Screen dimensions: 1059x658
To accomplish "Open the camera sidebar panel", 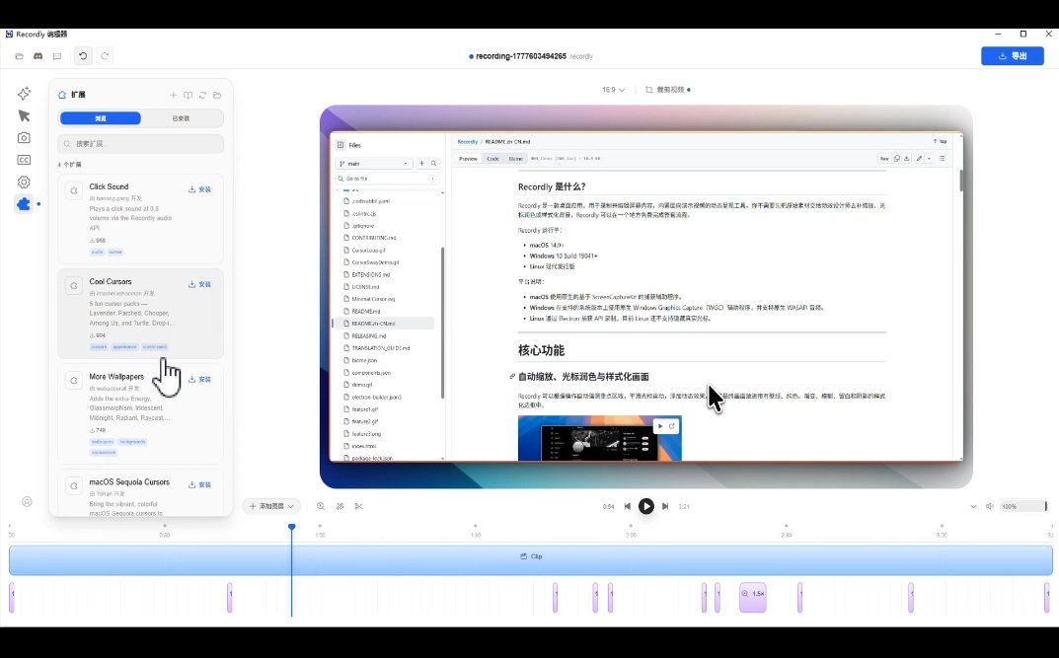I will pos(24,138).
